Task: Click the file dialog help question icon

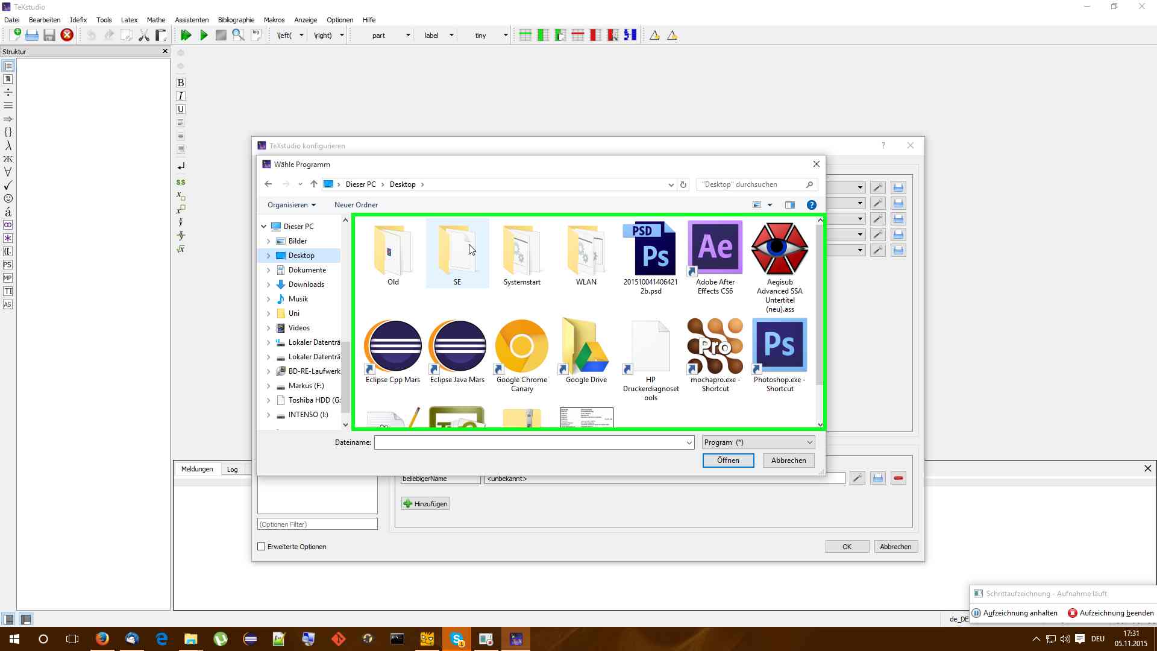Action: 812,205
